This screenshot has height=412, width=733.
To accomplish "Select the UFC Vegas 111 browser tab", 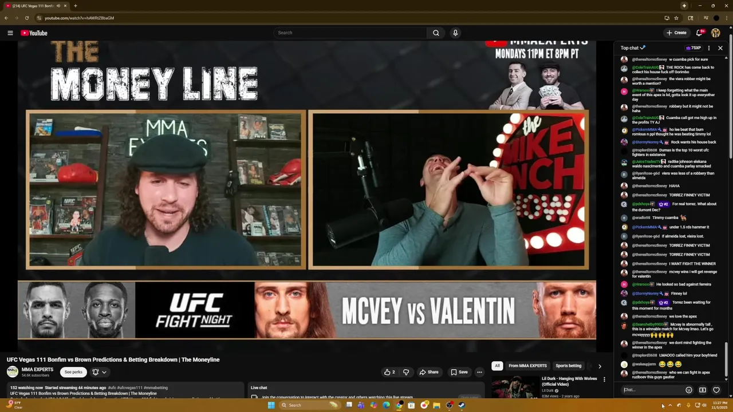I will click(37, 6).
